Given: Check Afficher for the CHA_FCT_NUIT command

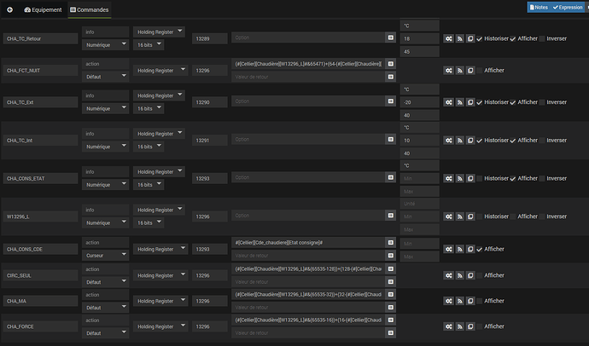Looking at the screenshot, I should click(480, 70).
